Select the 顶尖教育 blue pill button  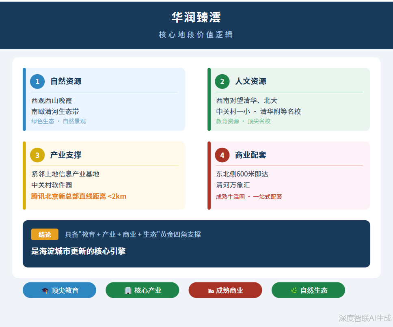59,290
